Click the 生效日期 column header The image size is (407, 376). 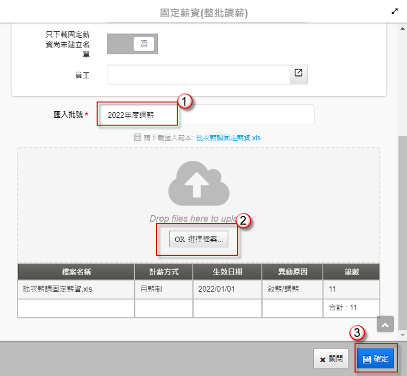(228, 272)
